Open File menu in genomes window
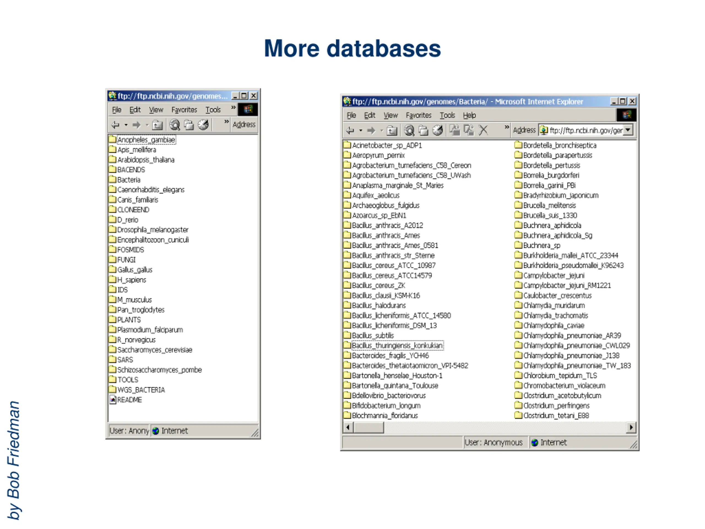The width and height of the screenshot is (705, 529). 117,110
